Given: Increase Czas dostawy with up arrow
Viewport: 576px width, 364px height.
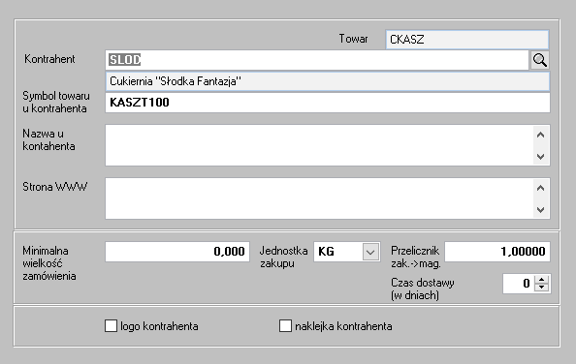Looking at the screenshot, I should click(x=541, y=280).
